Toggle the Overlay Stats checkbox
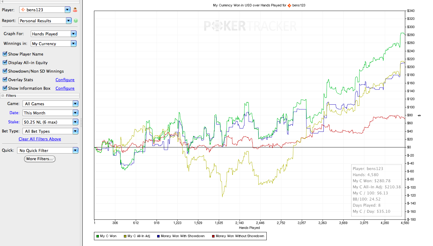Viewport: 433px width, 246px height. click(x=5, y=80)
